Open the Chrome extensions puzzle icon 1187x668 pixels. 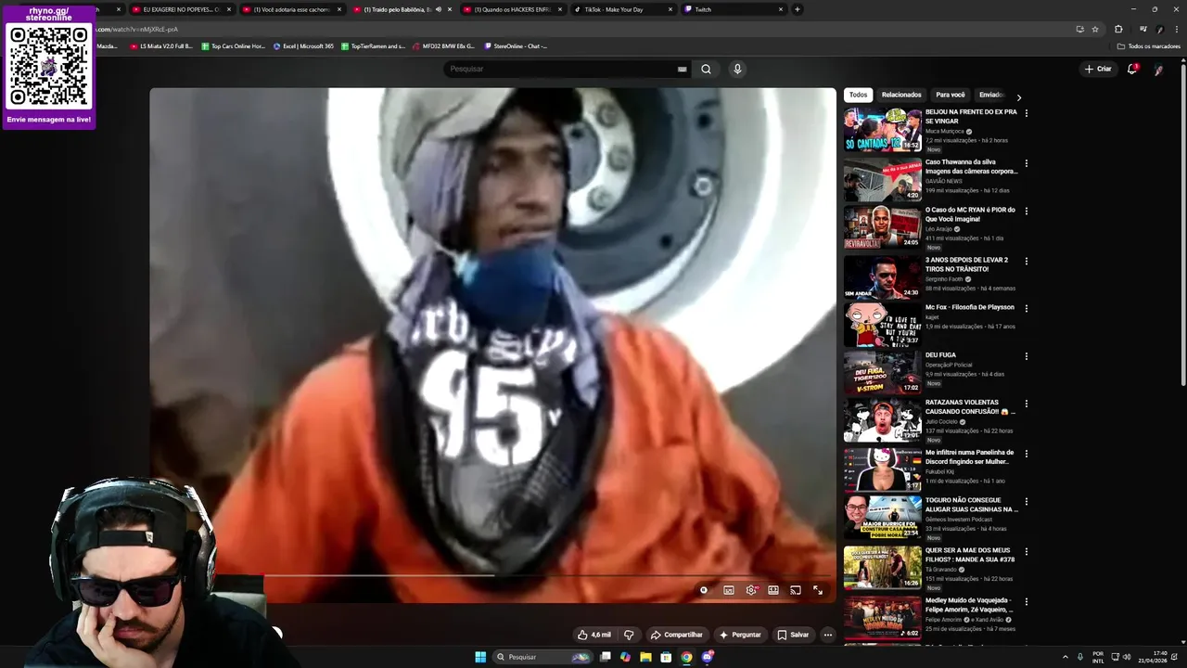tap(1118, 29)
